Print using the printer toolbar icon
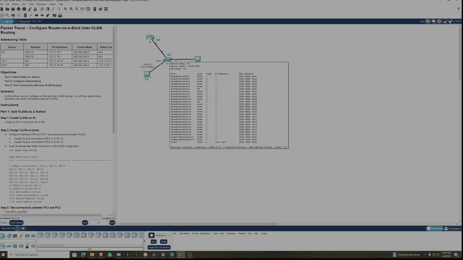The height and width of the screenshot is (260, 463). pyautogui.click(x=19, y=9)
